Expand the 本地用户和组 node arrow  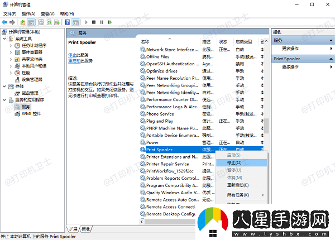[11, 66]
